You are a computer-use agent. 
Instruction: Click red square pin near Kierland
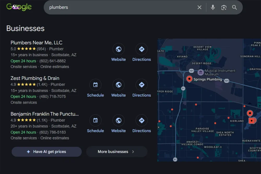[252, 121]
